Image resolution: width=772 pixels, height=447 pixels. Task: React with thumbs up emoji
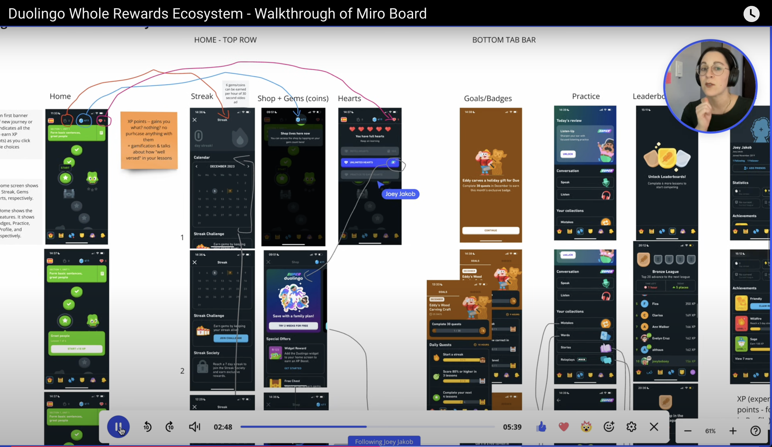pos(541,427)
